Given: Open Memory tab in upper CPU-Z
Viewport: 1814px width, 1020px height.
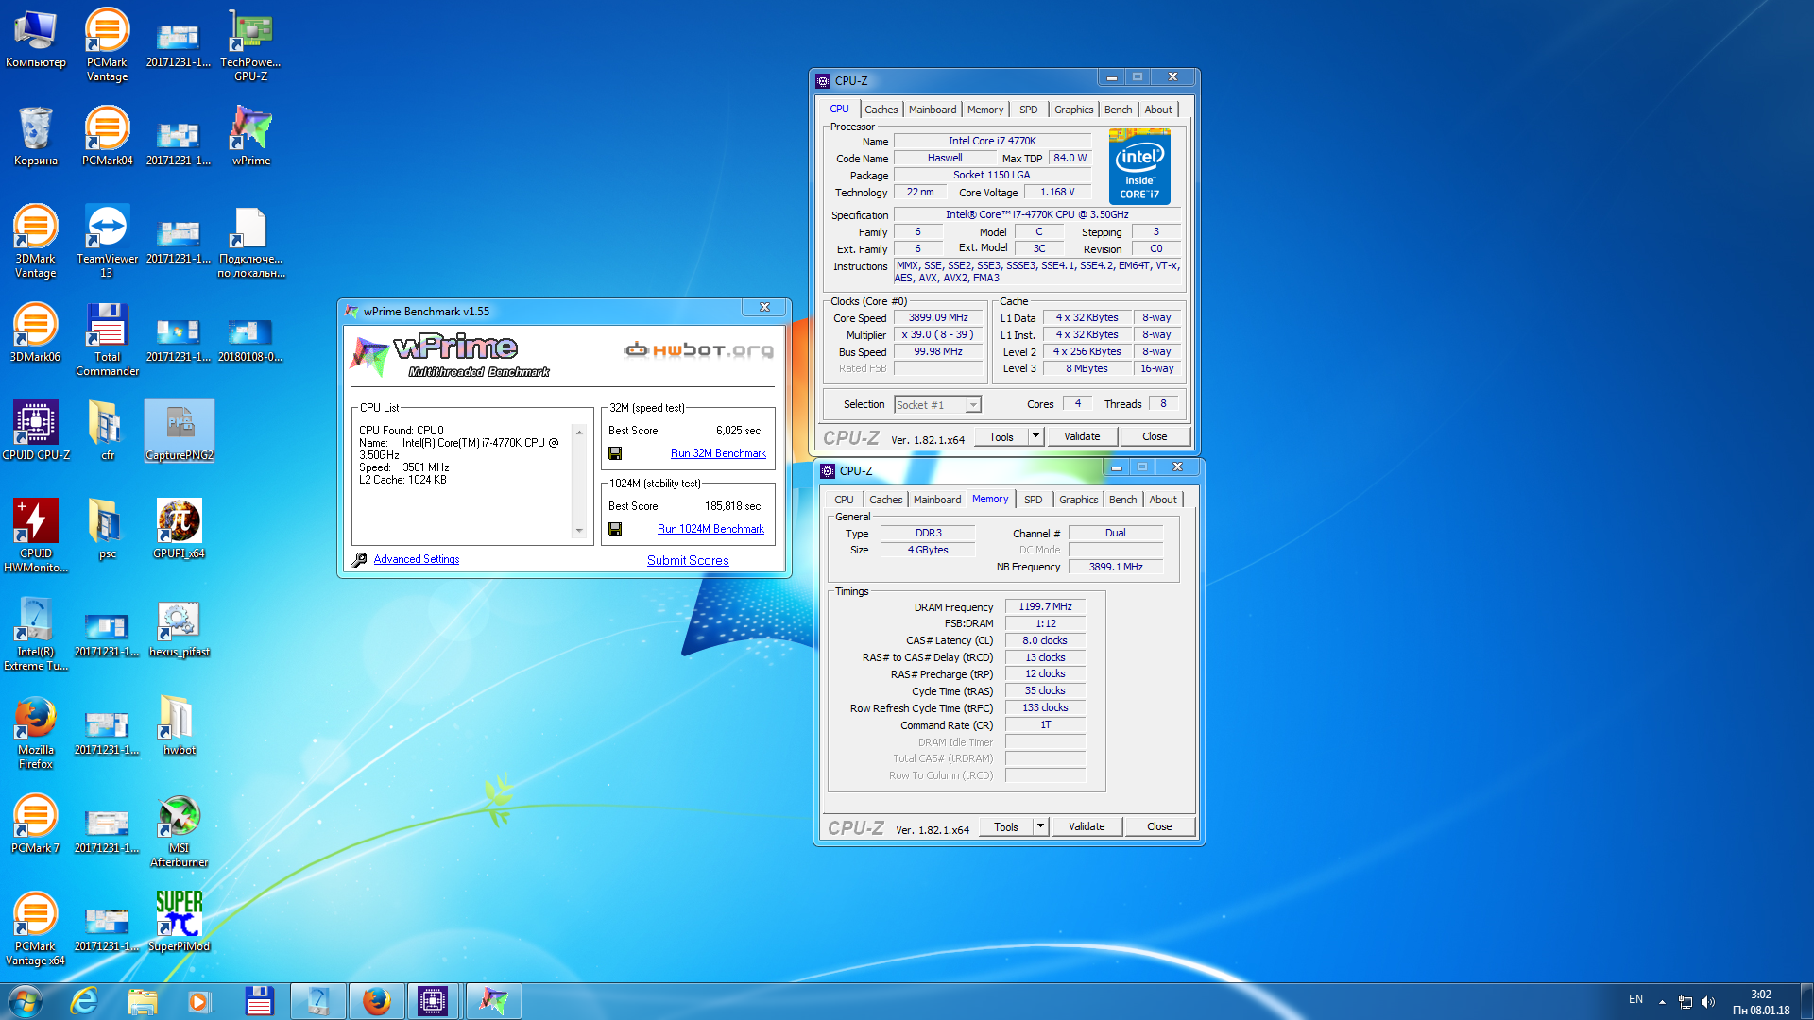Looking at the screenshot, I should point(985,110).
